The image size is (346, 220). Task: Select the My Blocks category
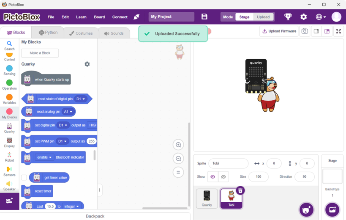[x=9, y=114]
